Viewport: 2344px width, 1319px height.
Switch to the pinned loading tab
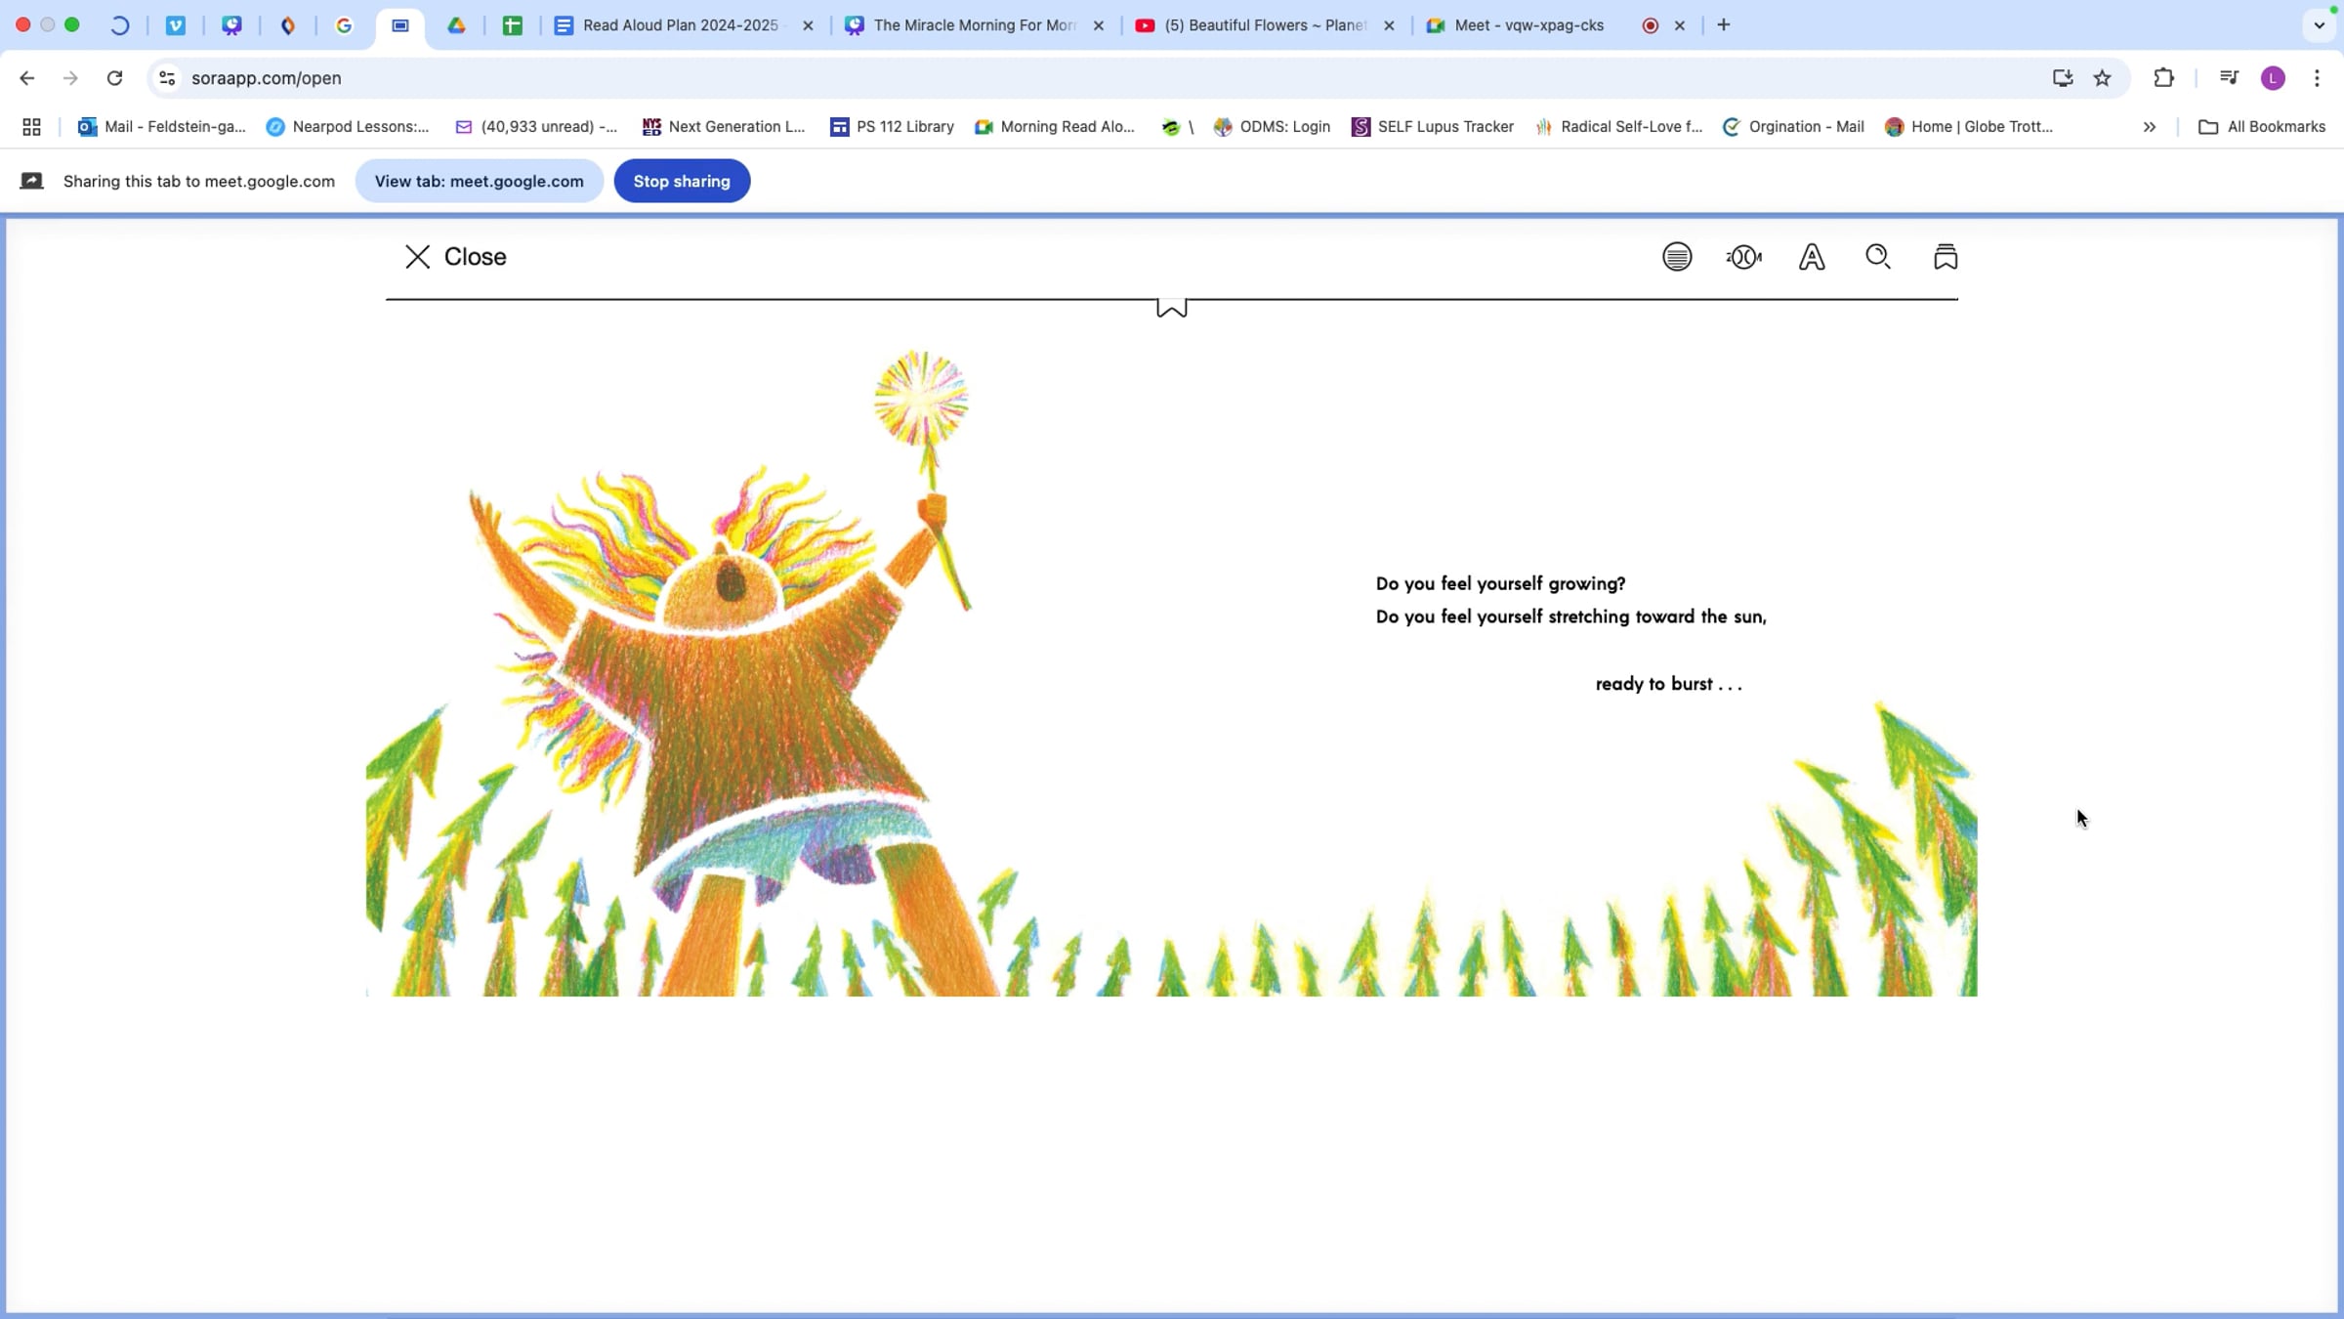pos(119,25)
